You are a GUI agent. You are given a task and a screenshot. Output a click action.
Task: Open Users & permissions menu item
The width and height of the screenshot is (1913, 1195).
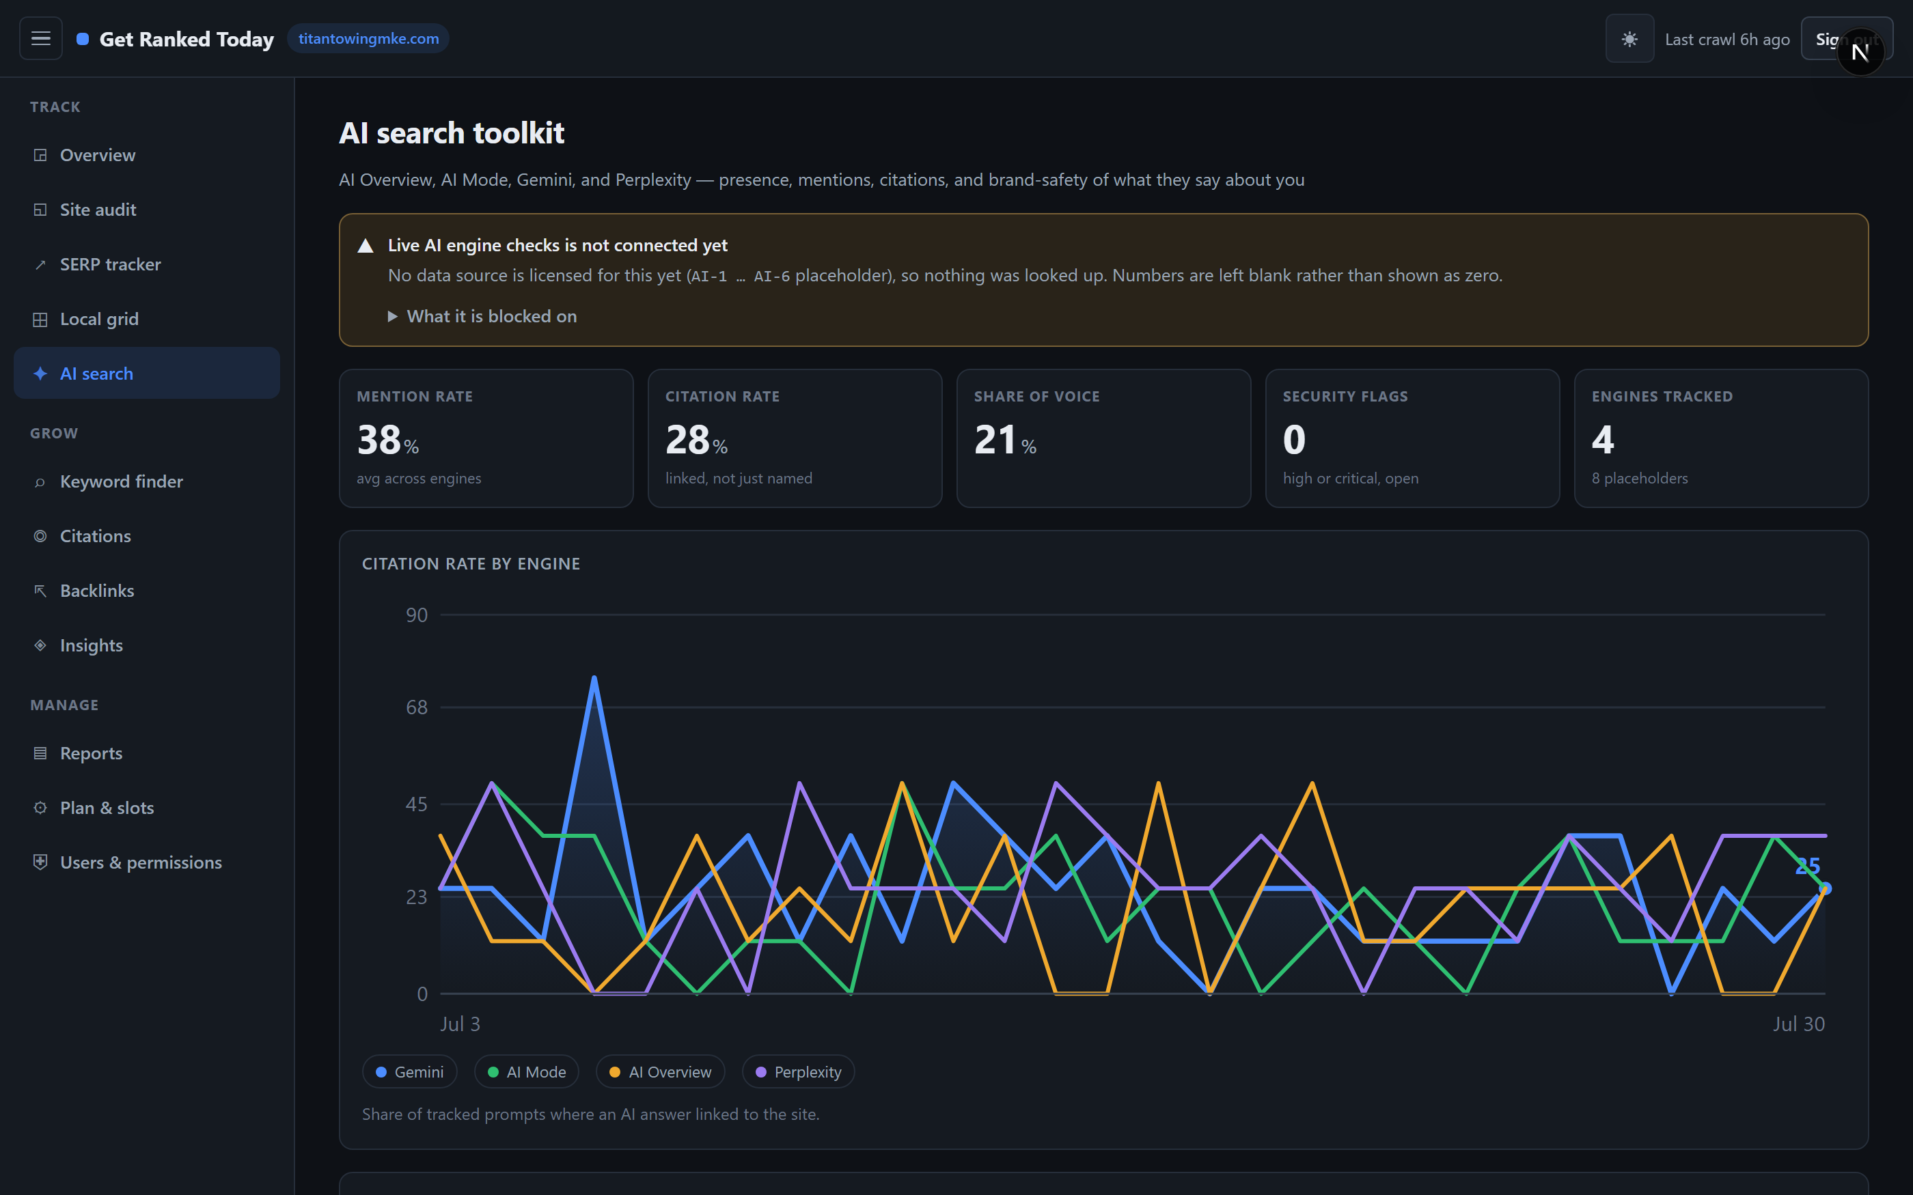click(x=147, y=862)
